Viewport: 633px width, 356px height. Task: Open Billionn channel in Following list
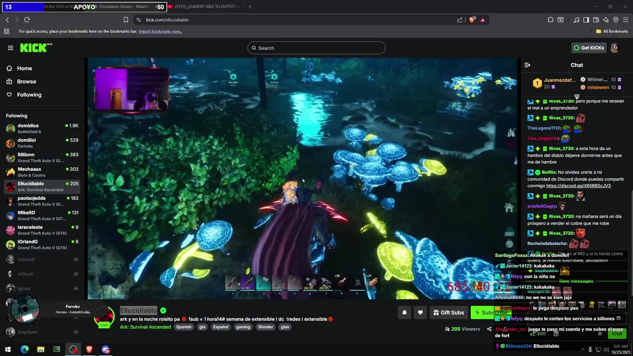pos(42,157)
